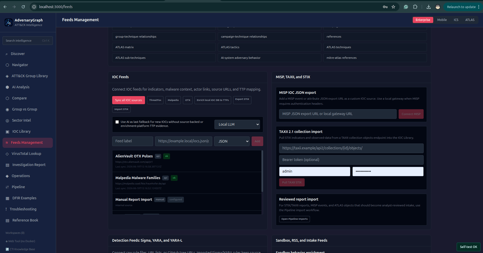Open the Web Tool (no Docker) link
This screenshot has height=253, width=483.
pos(20,241)
